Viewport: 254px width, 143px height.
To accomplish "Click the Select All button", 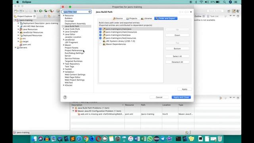I will (177, 56).
